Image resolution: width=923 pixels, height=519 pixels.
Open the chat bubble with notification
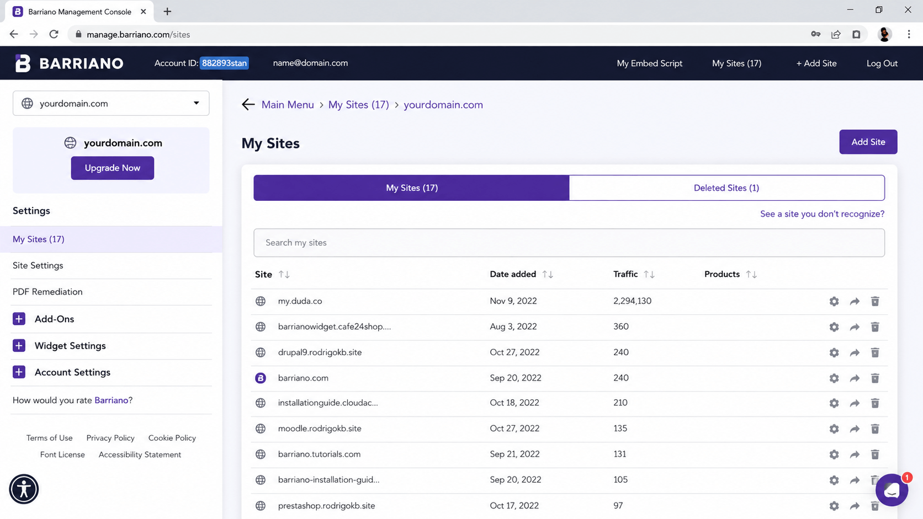tap(892, 490)
